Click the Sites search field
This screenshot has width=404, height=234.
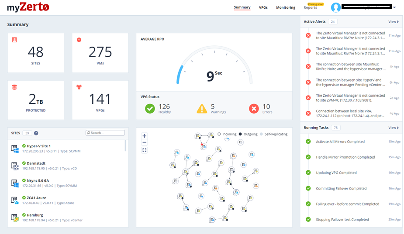tap(105, 132)
